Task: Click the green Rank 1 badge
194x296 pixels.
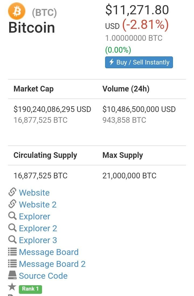Action: tap(30, 289)
